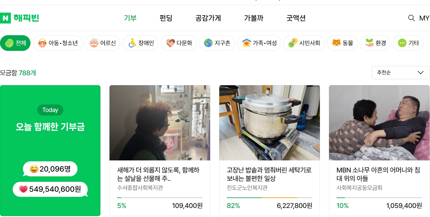The image size is (430, 217).
Task: Switch to the 펀딩 tab
Action: click(166, 18)
